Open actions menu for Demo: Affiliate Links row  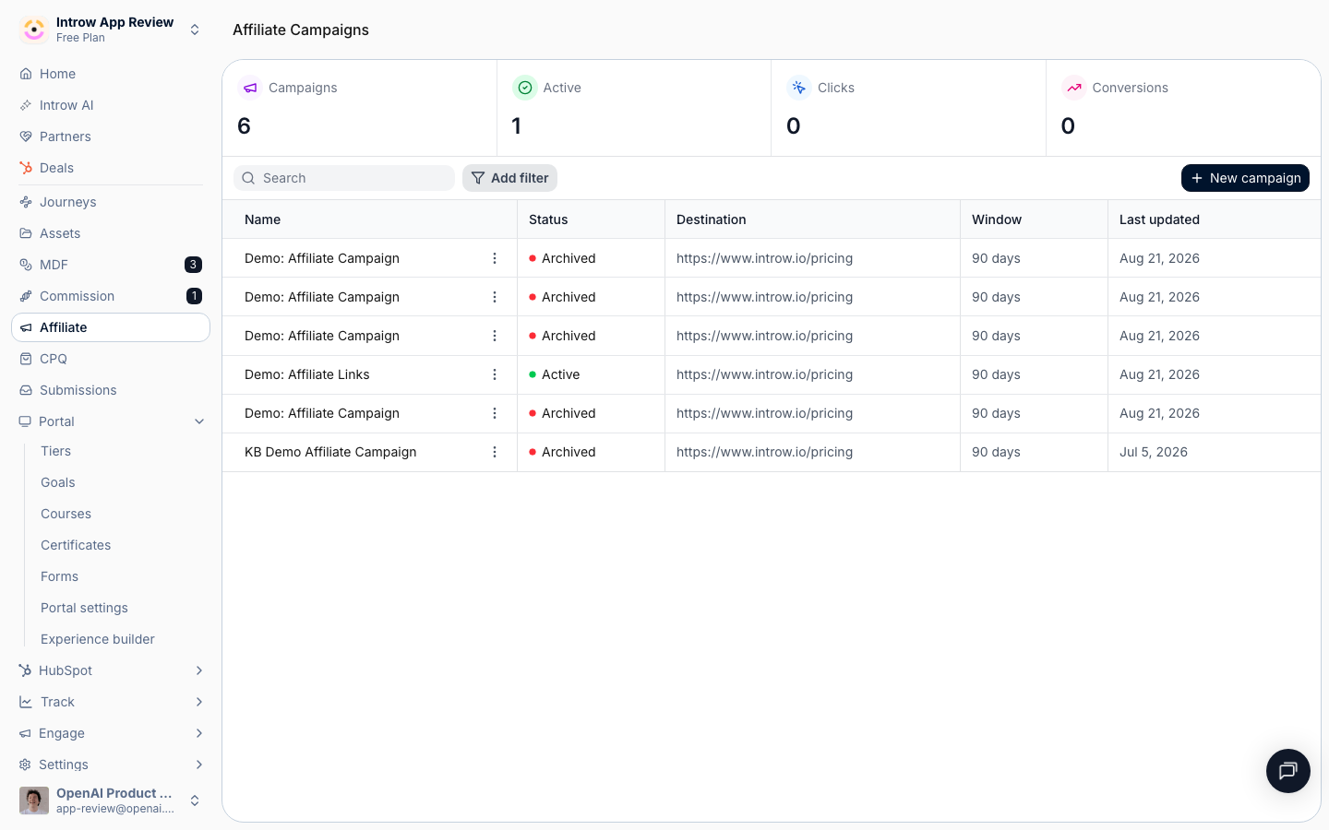[x=495, y=374]
